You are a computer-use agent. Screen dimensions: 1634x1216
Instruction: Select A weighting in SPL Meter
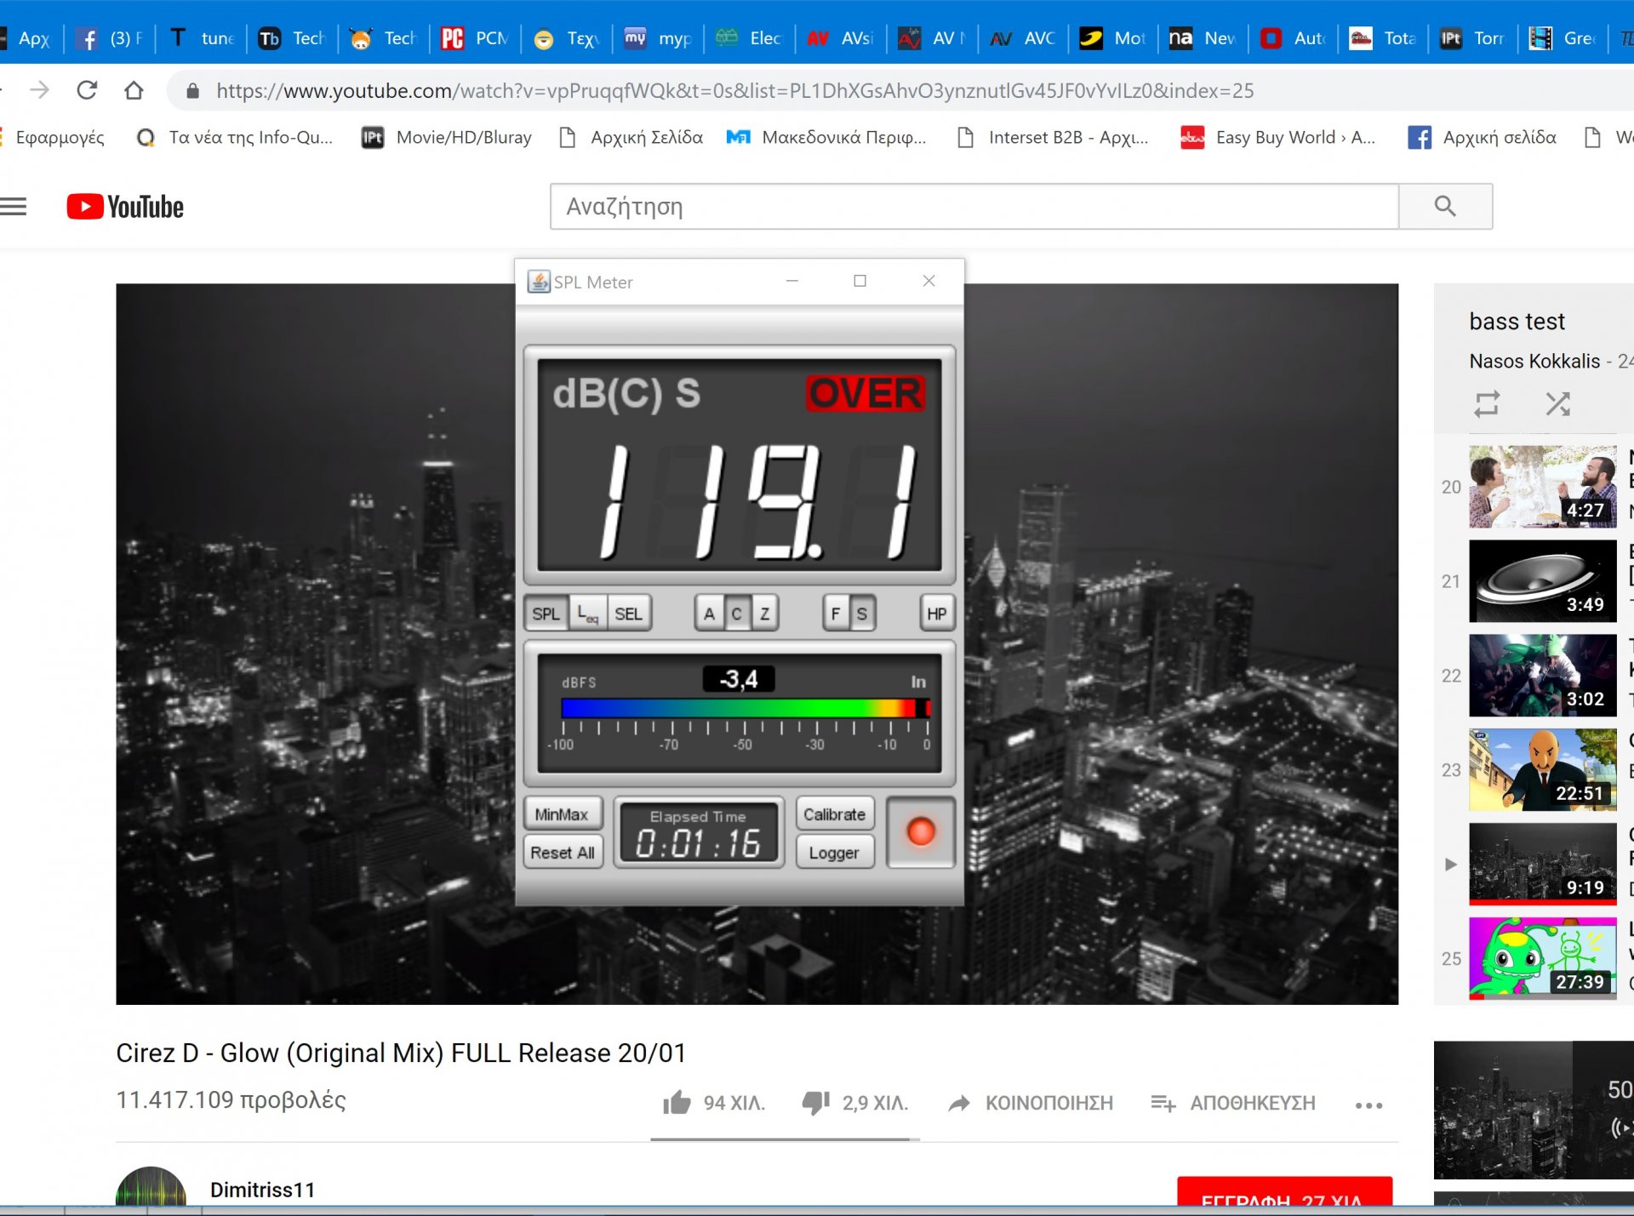(709, 614)
